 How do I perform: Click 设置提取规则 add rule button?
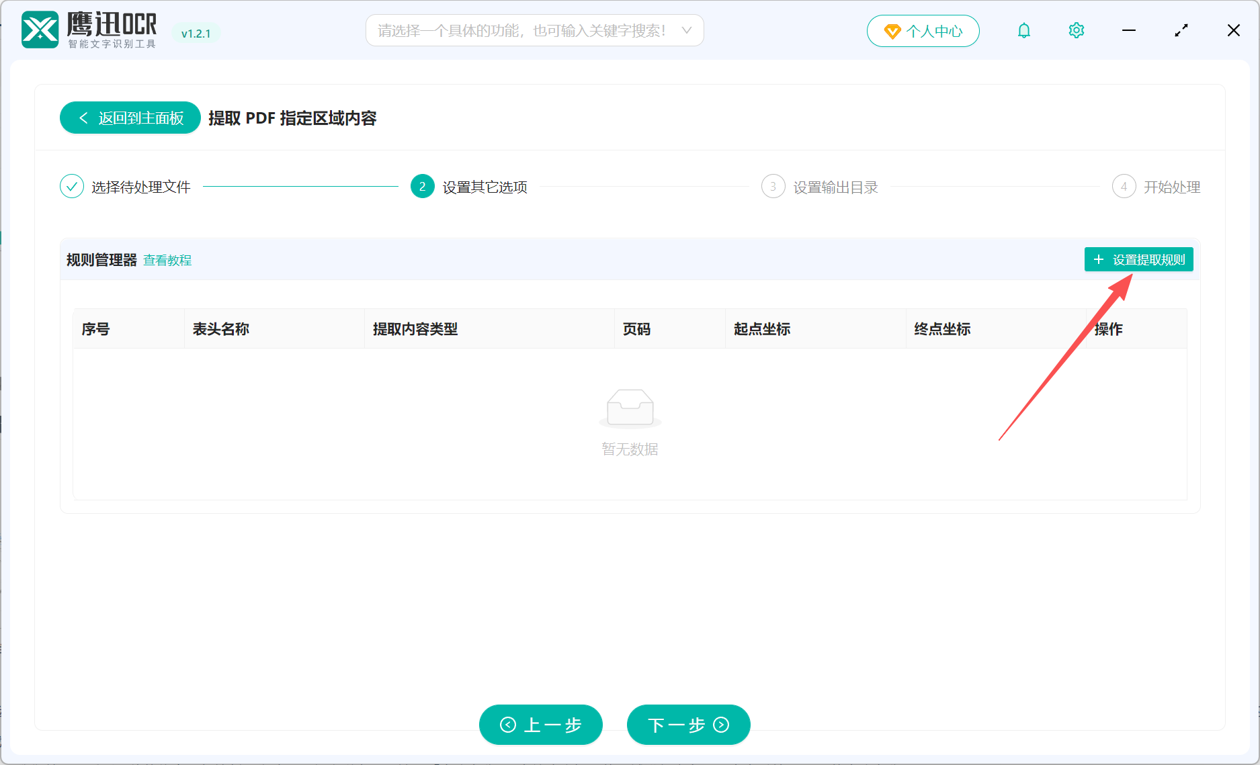[1138, 259]
